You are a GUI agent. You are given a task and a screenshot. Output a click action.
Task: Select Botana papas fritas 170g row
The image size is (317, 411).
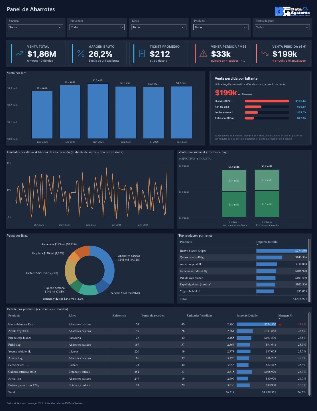coord(157,385)
